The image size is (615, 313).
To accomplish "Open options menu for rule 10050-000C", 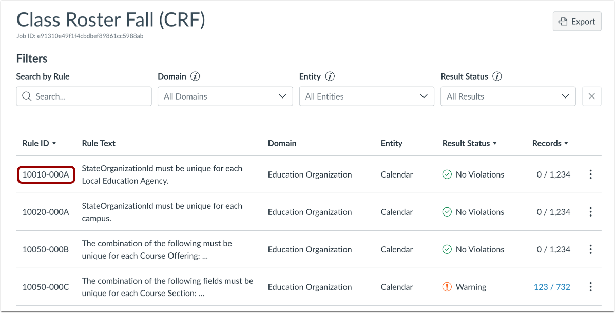I will tap(591, 287).
